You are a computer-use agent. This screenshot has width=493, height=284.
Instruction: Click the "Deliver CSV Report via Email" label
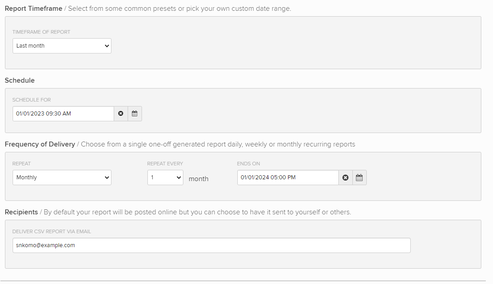[x=52, y=232]
